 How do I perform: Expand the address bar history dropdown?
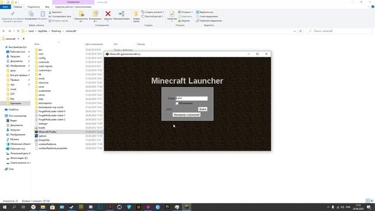click(x=294, y=31)
